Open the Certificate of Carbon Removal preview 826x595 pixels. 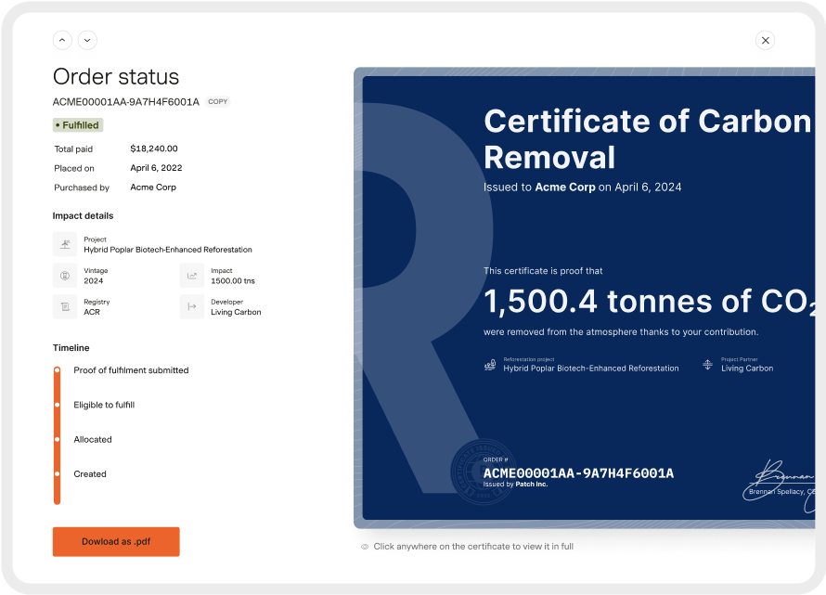click(x=585, y=298)
